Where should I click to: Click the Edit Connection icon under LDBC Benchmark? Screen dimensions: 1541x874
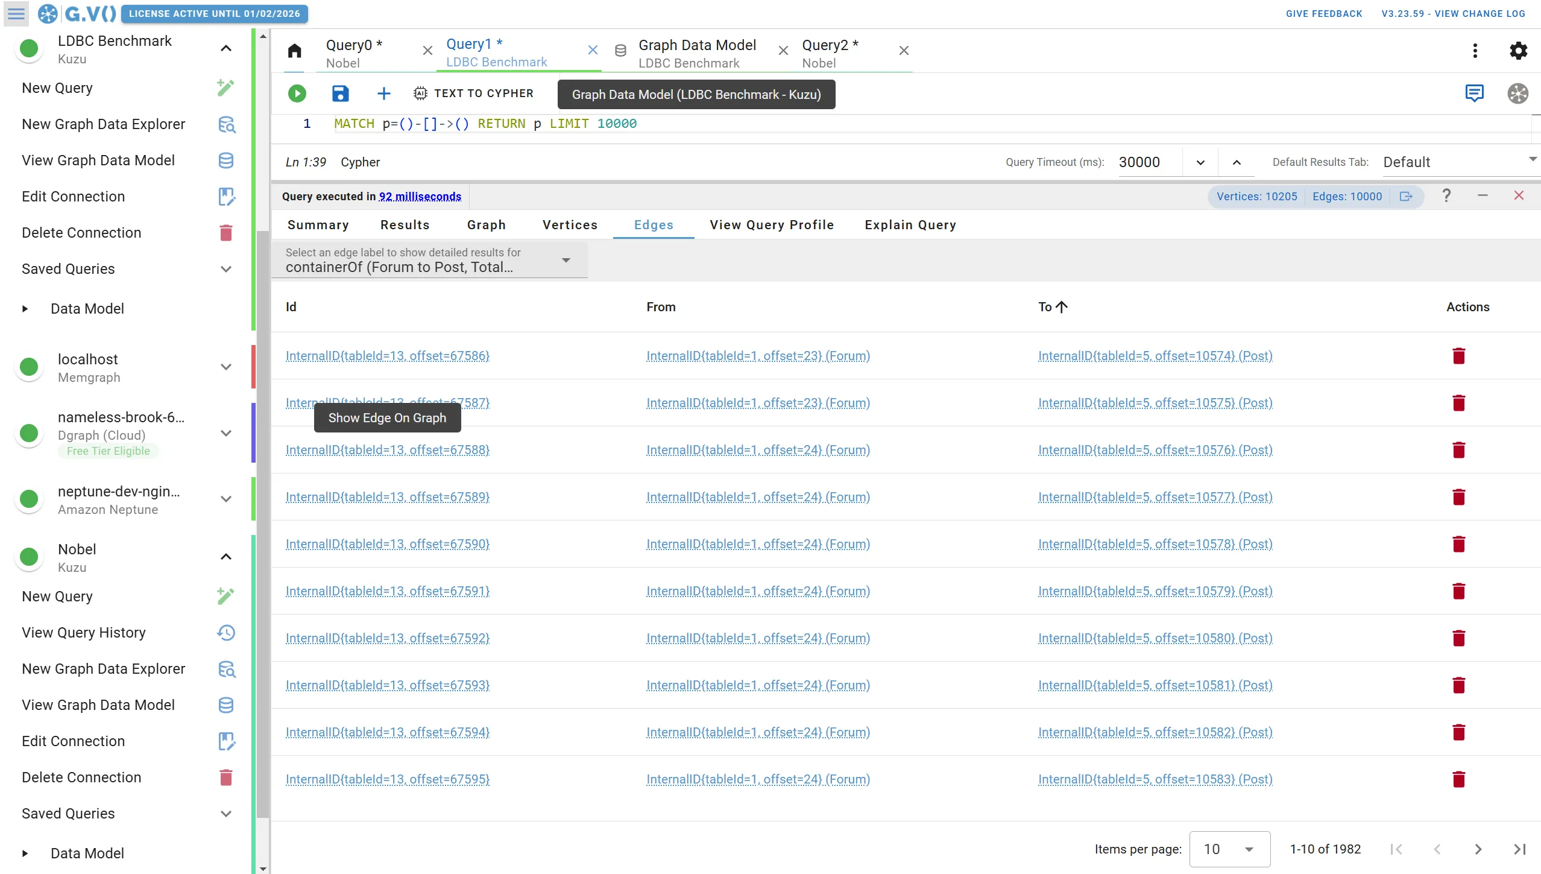226,197
